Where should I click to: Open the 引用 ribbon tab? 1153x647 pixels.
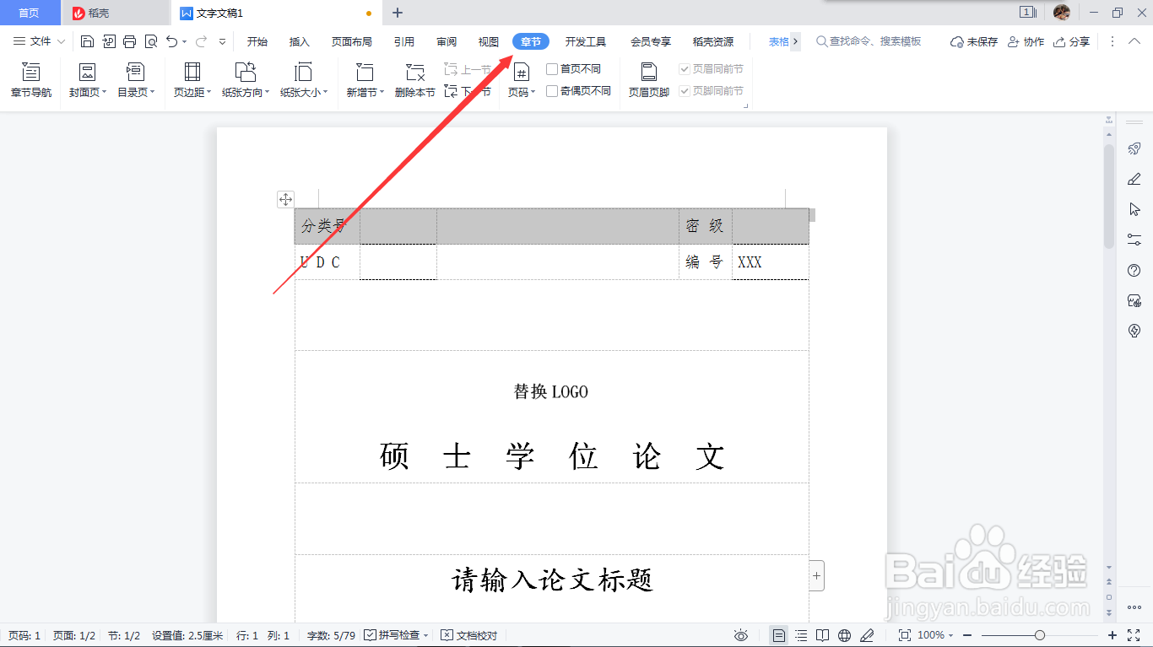coord(403,41)
